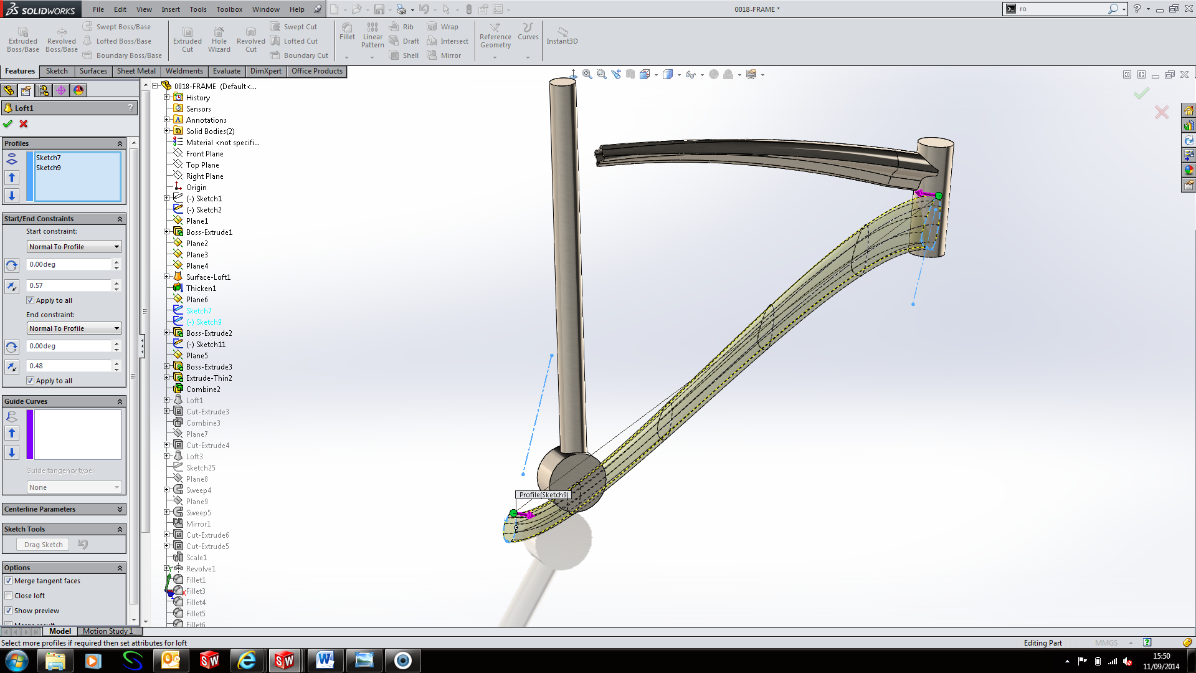This screenshot has height=673, width=1196.
Task: Toggle the Show preview checkbox
Action: pos(9,611)
